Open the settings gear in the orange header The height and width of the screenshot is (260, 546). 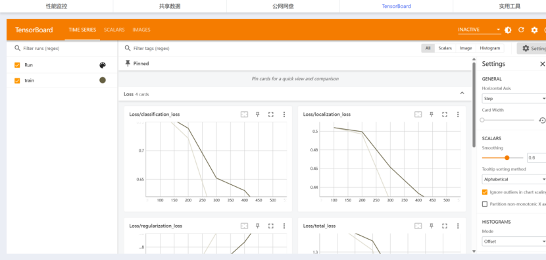(x=534, y=30)
